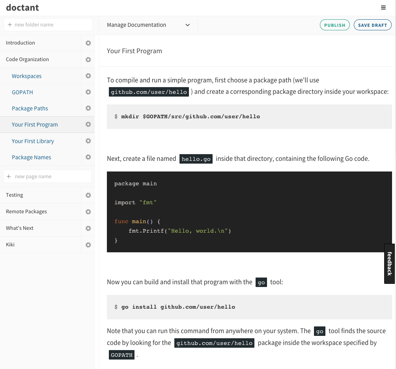
Task: Click the gear icon next to Workspaces
Action: click(88, 76)
